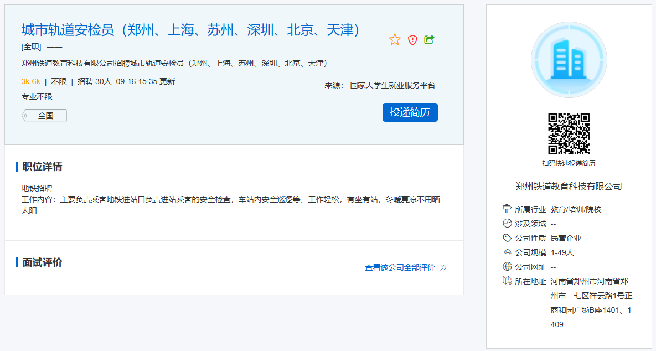Select the 职位详情 section heading
This screenshot has height=351, width=656.
pos(42,167)
